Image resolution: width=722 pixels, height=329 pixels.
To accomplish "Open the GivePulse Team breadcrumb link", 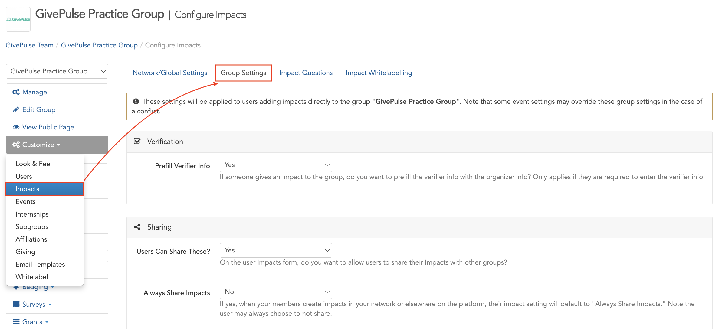I will (x=29, y=45).
